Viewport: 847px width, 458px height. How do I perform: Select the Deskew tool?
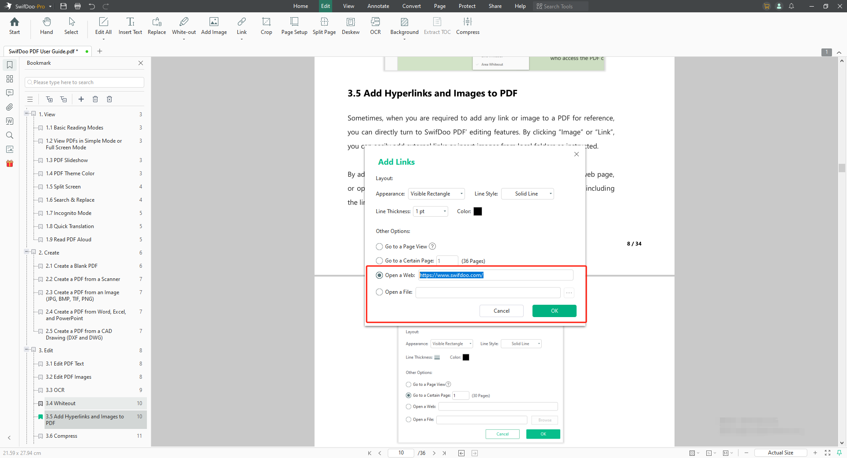tap(351, 26)
